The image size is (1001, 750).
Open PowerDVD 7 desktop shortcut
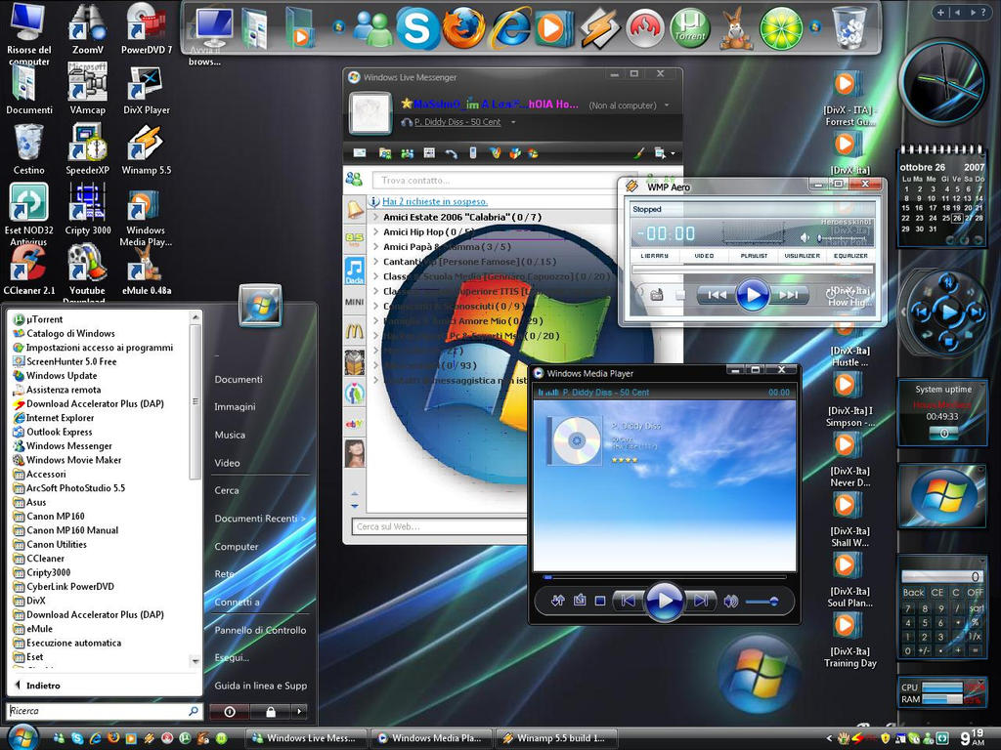[x=147, y=28]
